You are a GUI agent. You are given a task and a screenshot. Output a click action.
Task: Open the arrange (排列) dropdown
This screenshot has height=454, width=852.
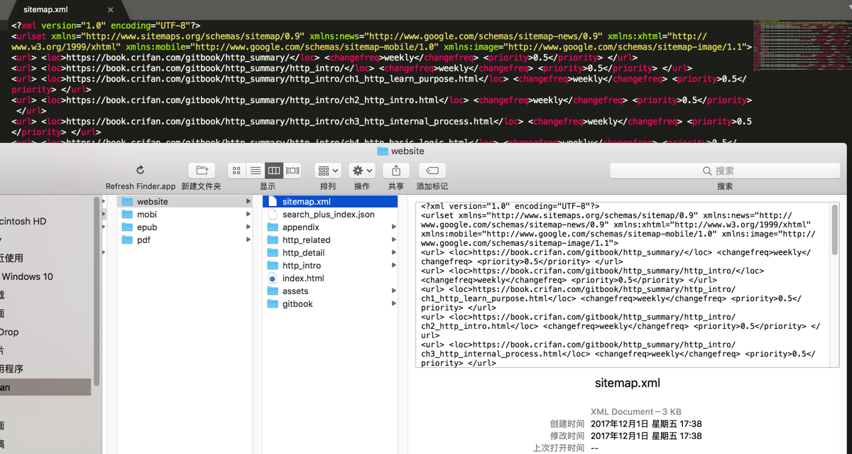(328, 171)
